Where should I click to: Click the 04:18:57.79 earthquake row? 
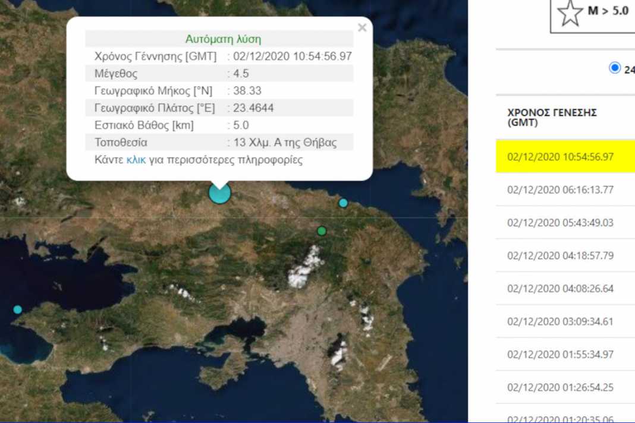point(560,255)
